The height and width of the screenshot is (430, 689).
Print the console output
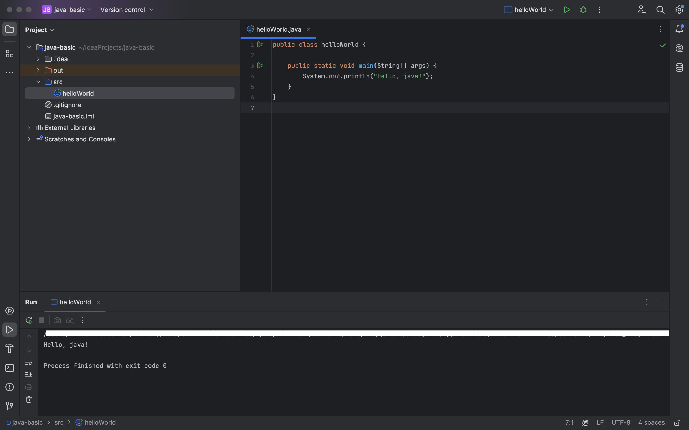tap(29, 387)
